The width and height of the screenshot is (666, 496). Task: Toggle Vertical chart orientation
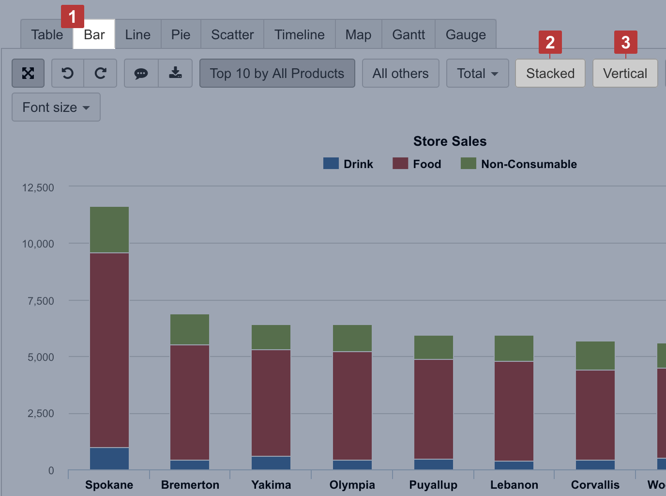625,73
